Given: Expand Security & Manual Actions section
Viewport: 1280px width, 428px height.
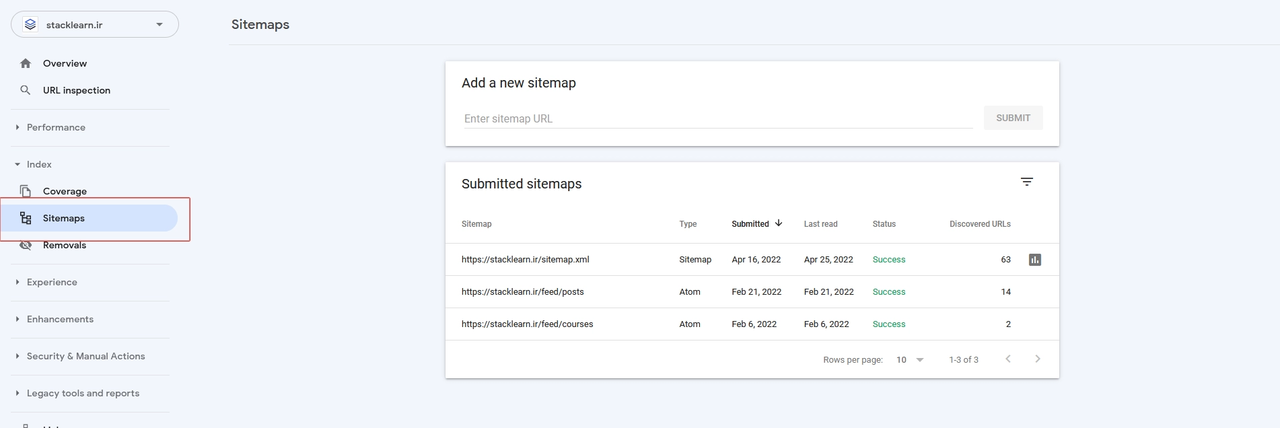Looking at the screenshot, I should pos(85,356).
